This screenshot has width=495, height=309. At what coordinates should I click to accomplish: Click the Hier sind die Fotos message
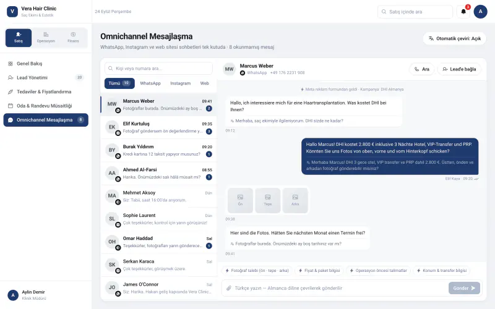pos(298,239)
